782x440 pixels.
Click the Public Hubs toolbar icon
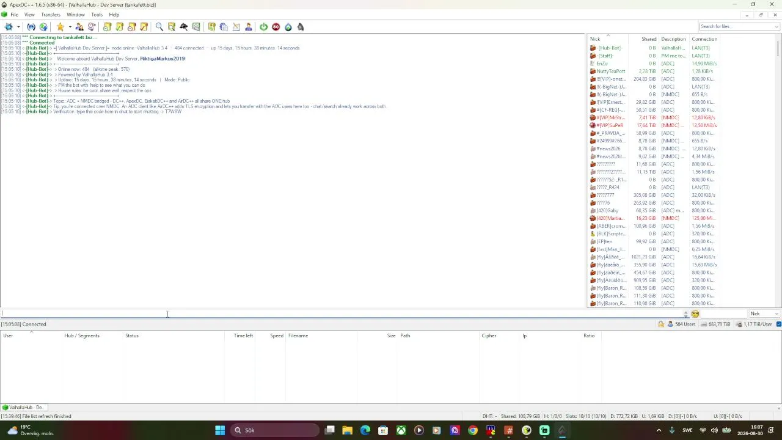tap(9, 27)
